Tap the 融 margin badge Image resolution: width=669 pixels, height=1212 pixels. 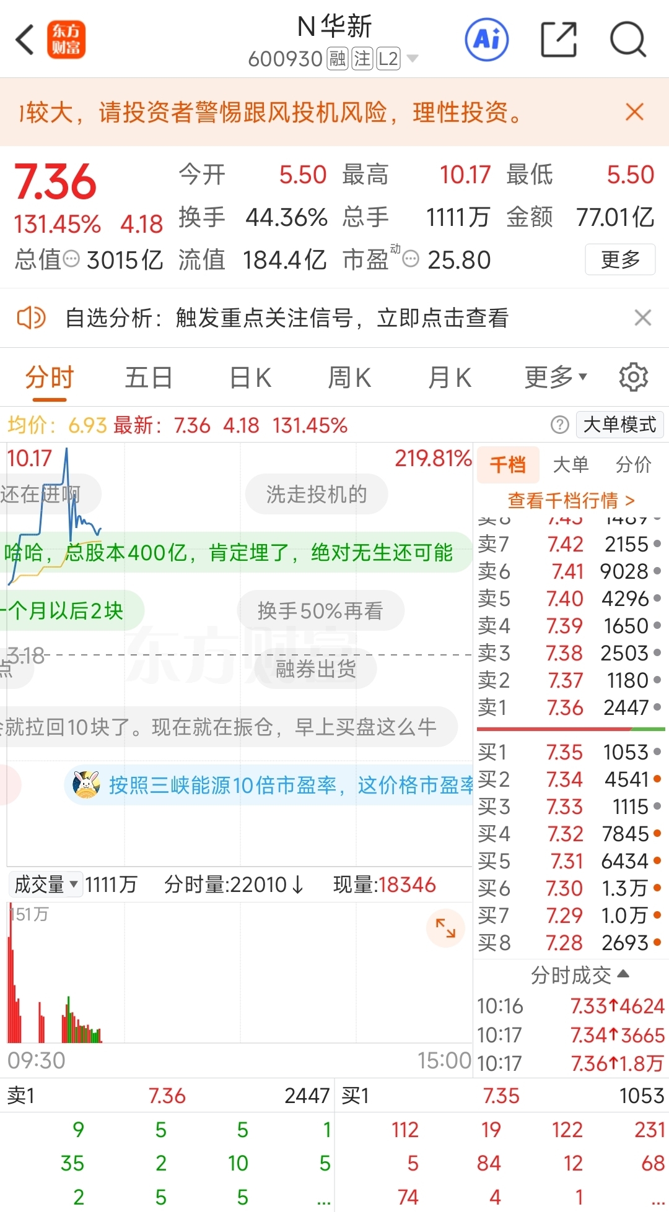(338, 59)
